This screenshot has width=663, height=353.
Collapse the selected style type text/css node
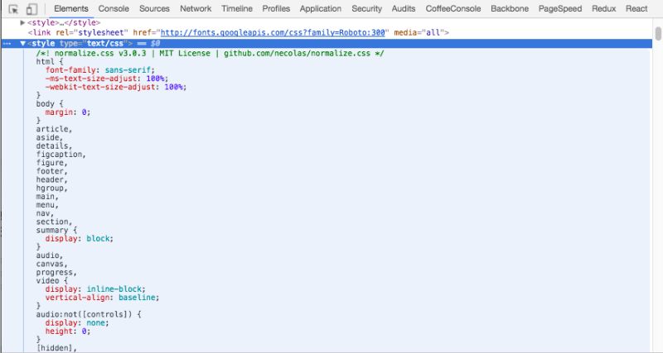(23, 44)
